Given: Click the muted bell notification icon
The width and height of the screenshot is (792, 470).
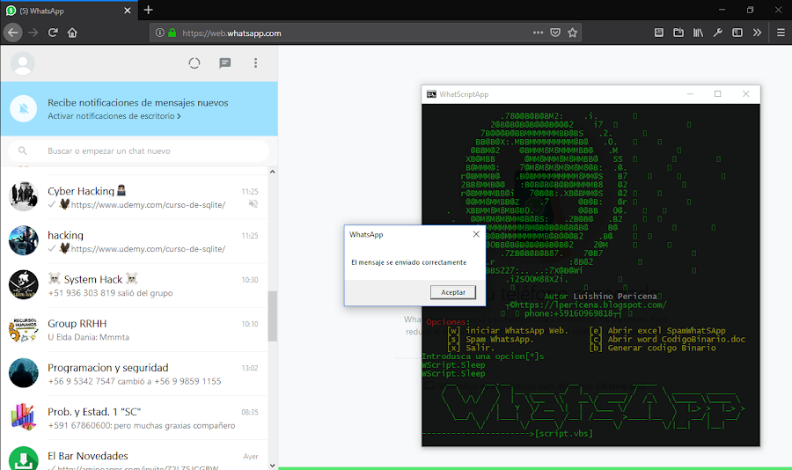Looking at the screenshot, I should click(23, 108).
